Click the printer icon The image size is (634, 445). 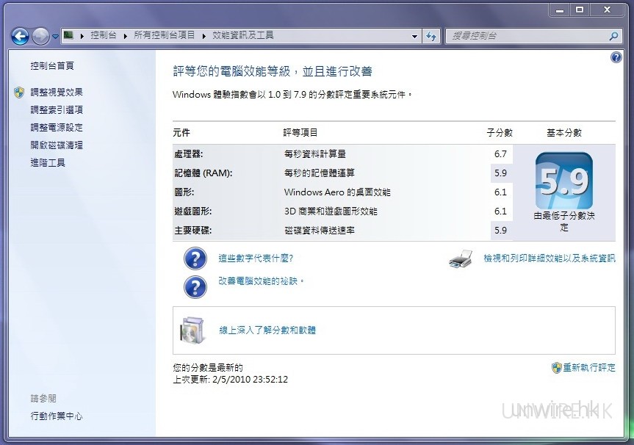[461, 259]
